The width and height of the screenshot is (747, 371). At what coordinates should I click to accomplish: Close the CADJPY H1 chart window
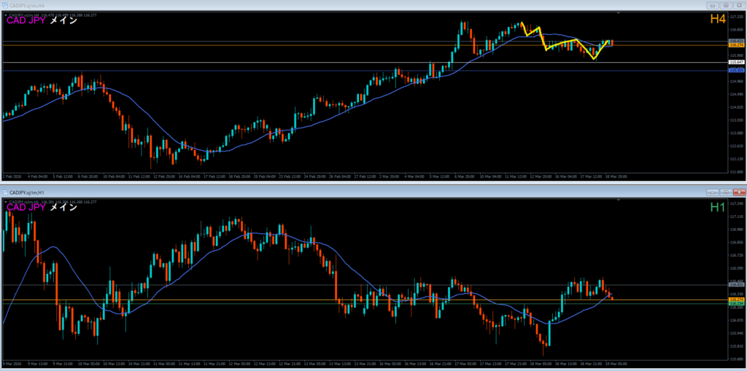[739, 192]
